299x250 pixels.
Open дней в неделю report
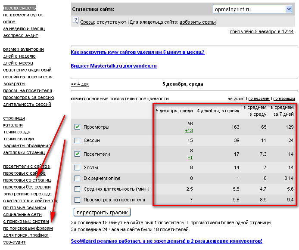pyautogui.click(x=19, y=56)
